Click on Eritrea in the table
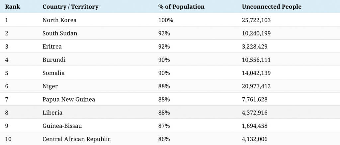This screenshot has width=340, height=145. (52, 46)
